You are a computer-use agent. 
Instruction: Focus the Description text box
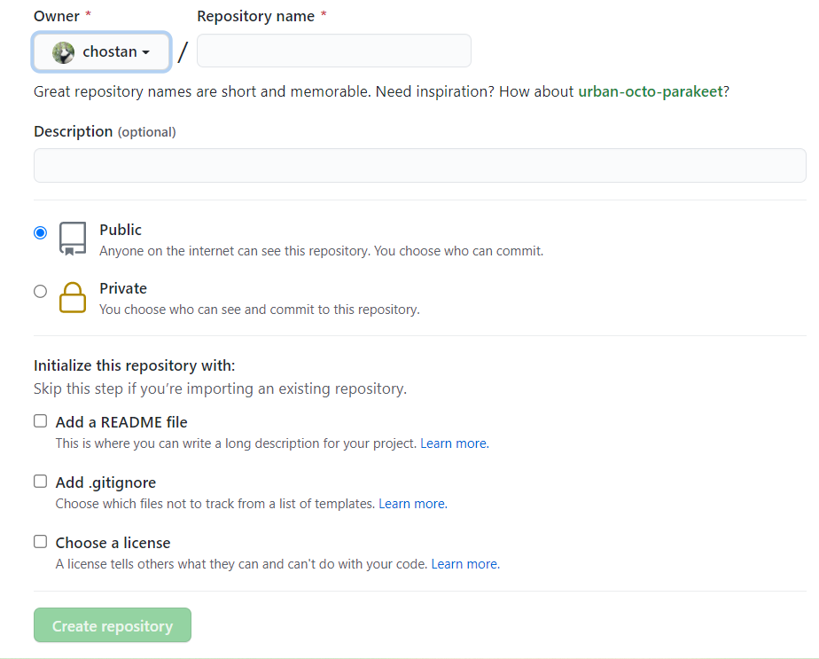pyautogui.click(x=419, y=165)
